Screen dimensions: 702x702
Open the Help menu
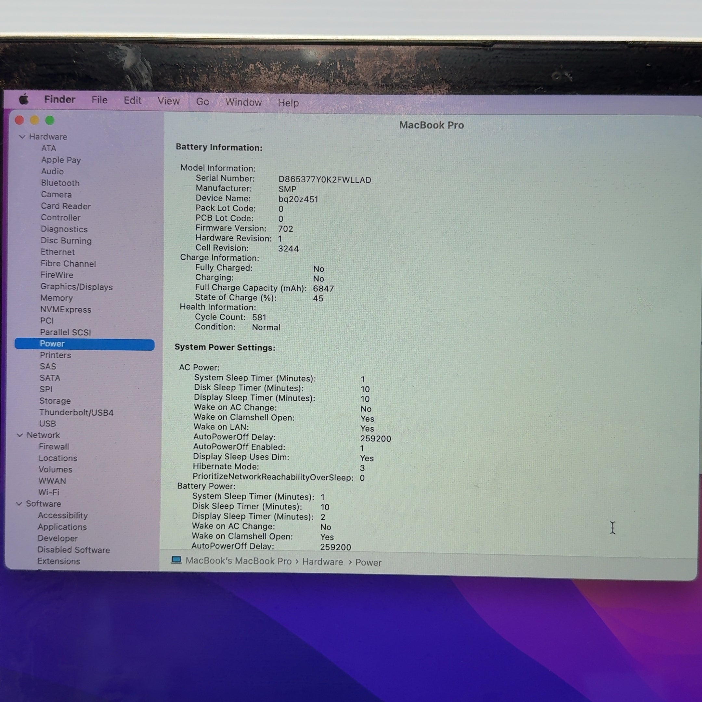(x=288, y=103)
